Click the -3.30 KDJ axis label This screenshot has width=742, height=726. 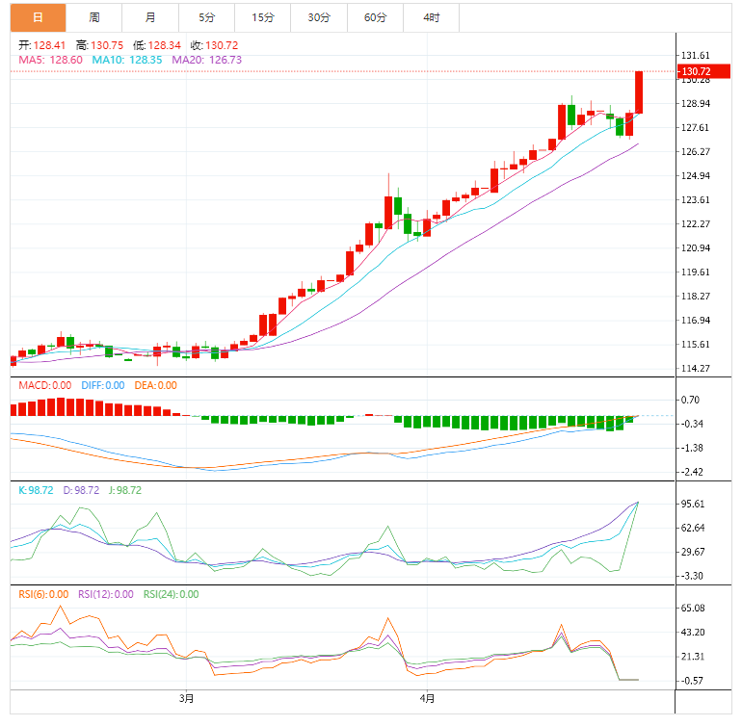(692, 576)
